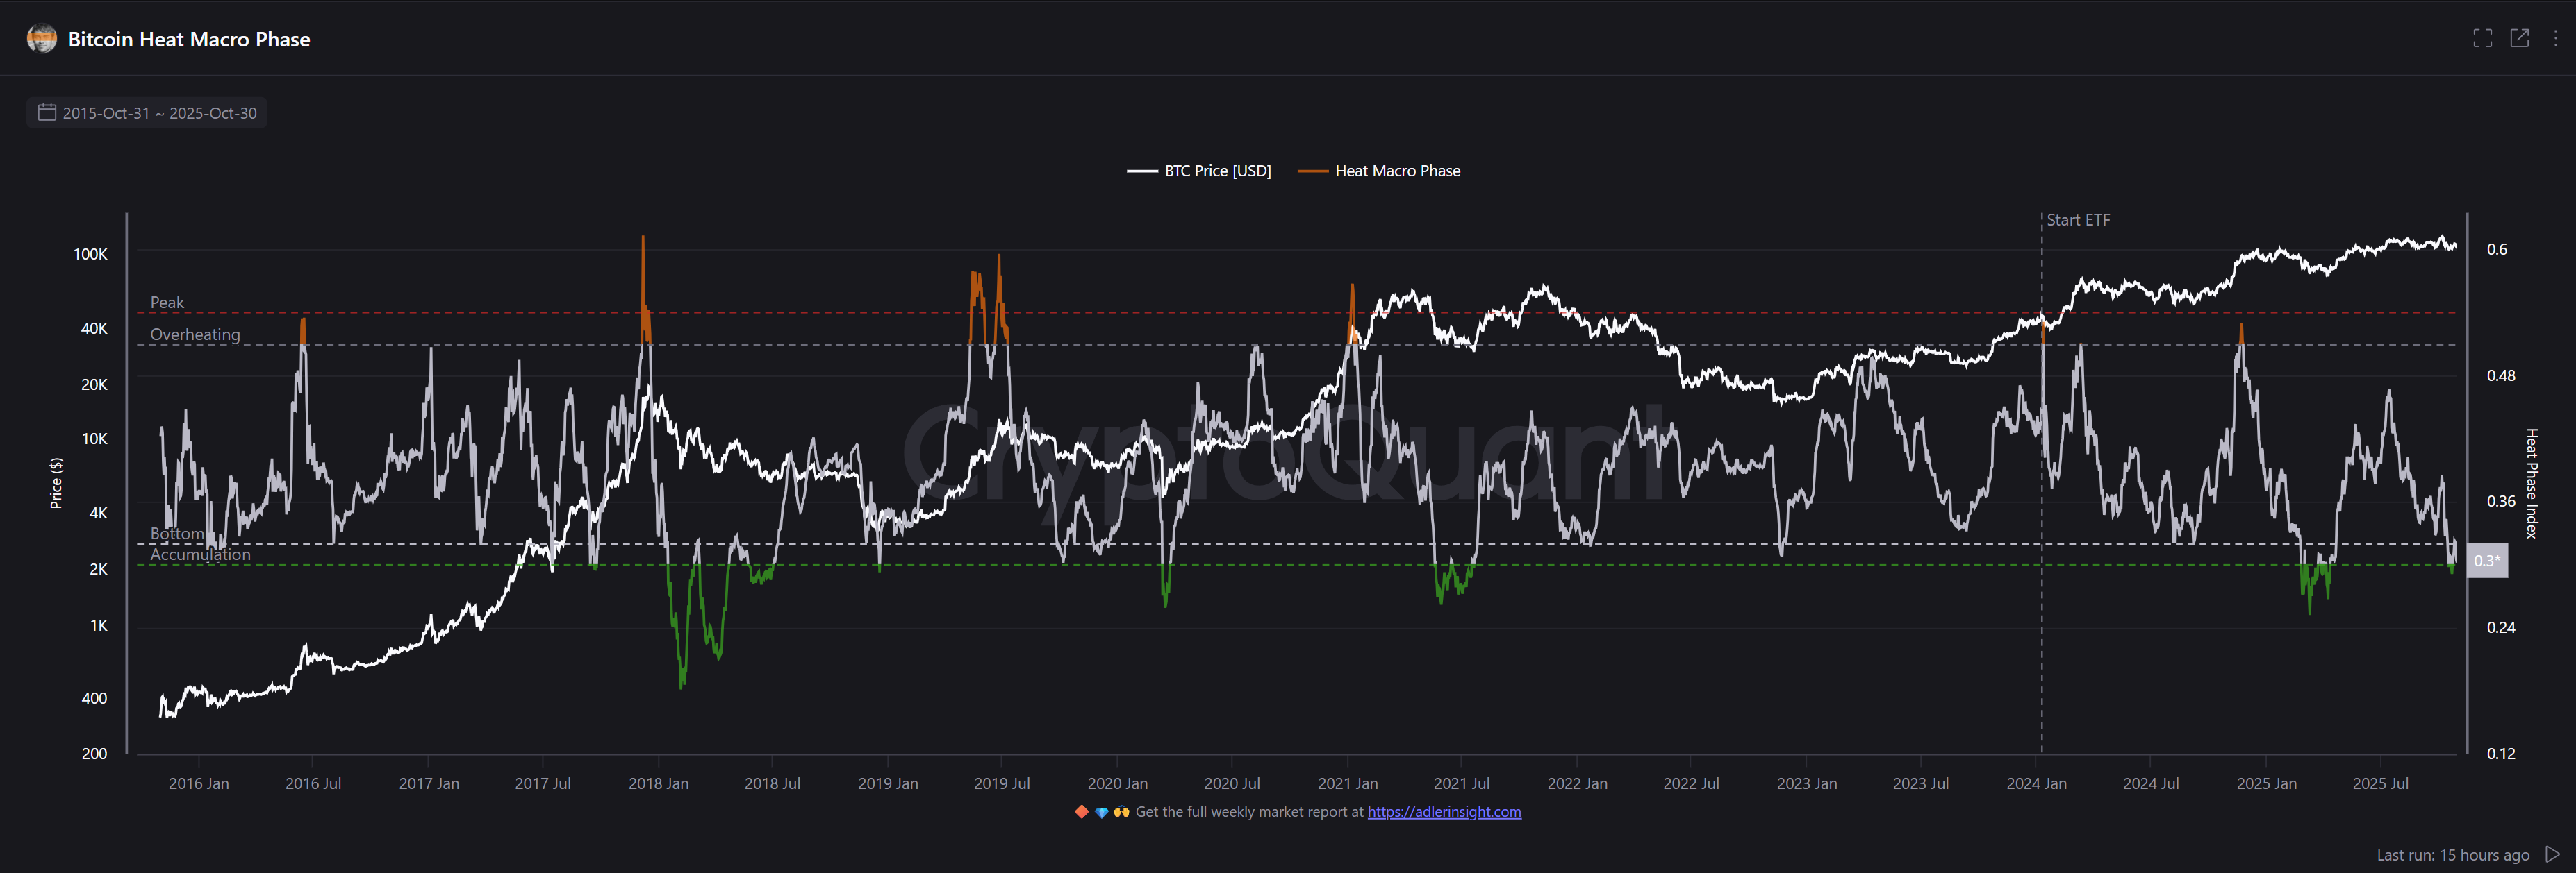
Task: Click the Bitcoin Heat Macro Phase title
Action: [189, 39]
